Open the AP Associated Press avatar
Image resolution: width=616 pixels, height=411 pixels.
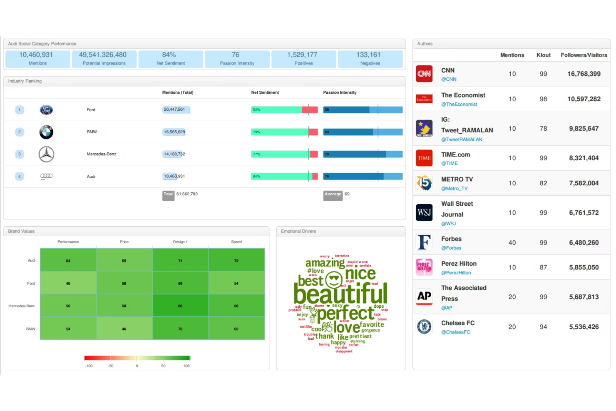click(424, 296)
